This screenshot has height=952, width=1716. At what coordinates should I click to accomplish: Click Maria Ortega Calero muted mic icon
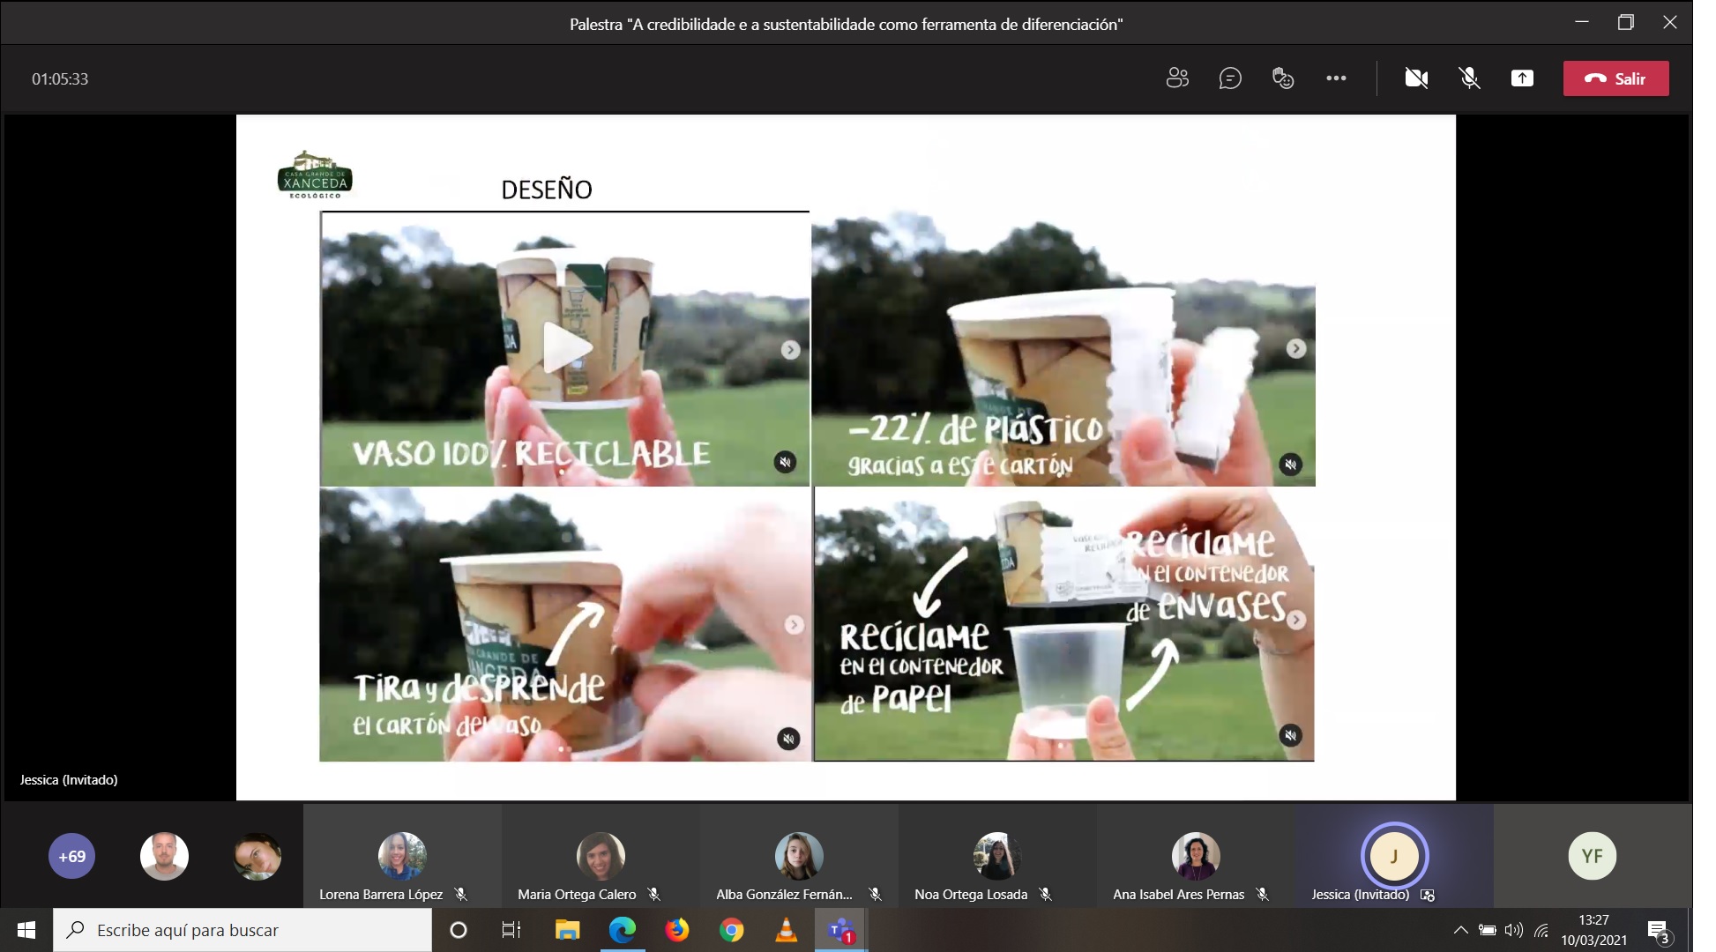653,894
